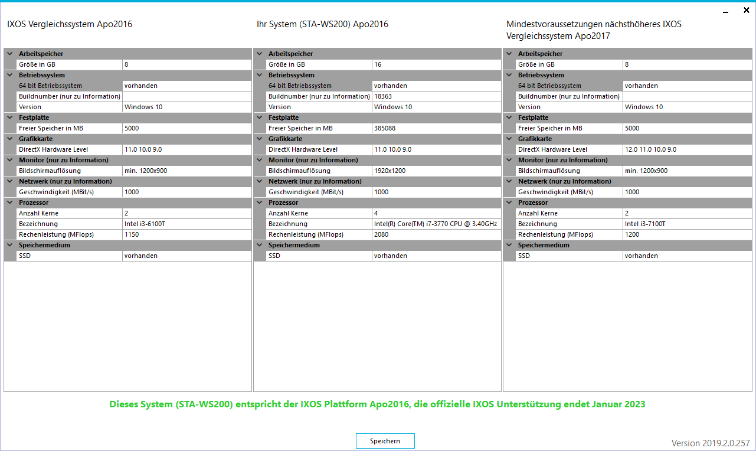Collapse Betriebssystem in IXOS Vergleichssystem Apo2016 panel
The width and height of the screenshot is (756, 451).
[9, 75]
